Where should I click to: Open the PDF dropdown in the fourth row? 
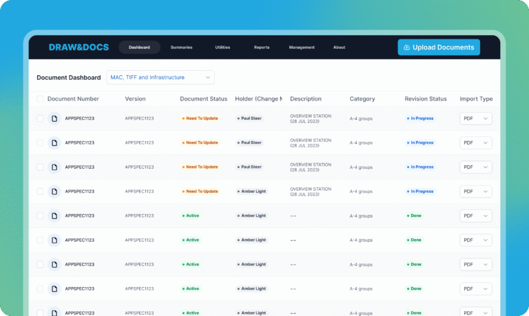476,191
